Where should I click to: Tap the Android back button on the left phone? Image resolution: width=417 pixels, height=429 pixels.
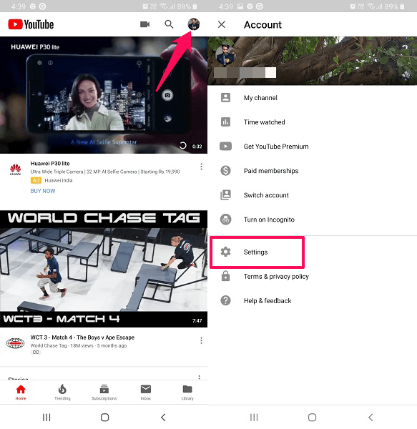pos(163,418)
